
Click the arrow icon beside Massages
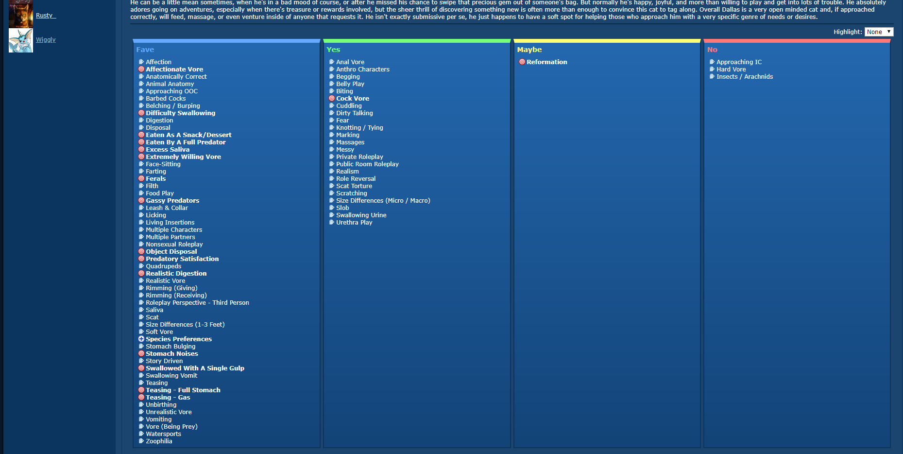click(x=332, y=142)
